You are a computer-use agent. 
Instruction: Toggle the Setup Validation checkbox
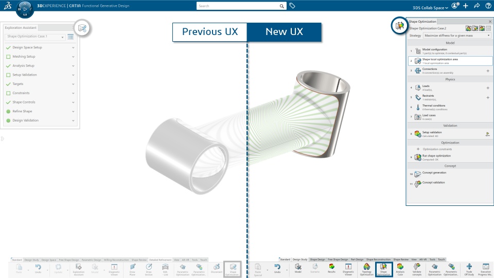8,75
